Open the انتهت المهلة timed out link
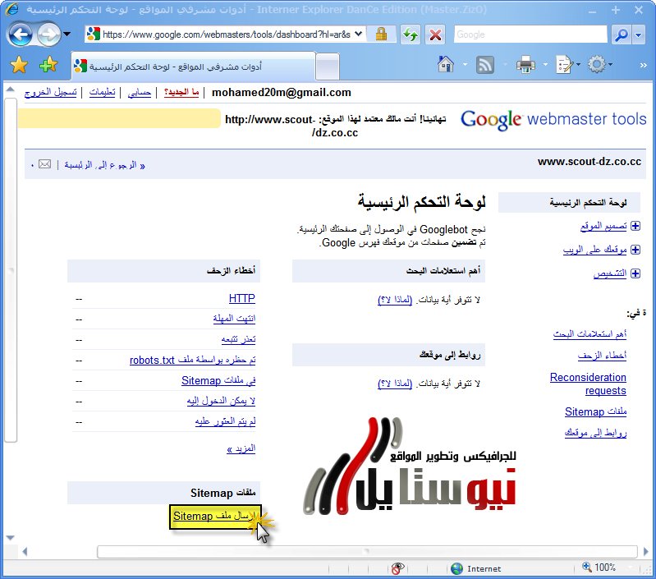Image resolution: width=656 pixels, height=579 pixels. point(234,319)
